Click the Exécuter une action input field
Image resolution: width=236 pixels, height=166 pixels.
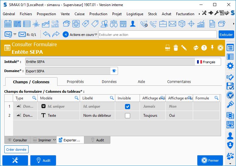tap(158, 35)
